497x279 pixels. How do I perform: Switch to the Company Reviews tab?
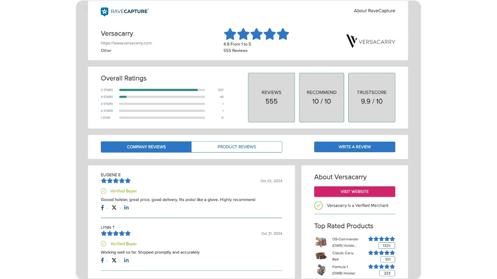pos(146,147)
